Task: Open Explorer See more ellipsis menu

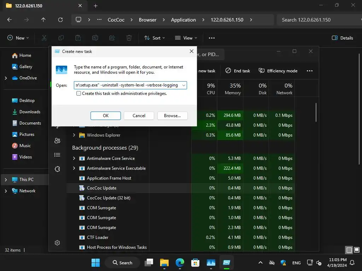Action: (x=212, y=38)
